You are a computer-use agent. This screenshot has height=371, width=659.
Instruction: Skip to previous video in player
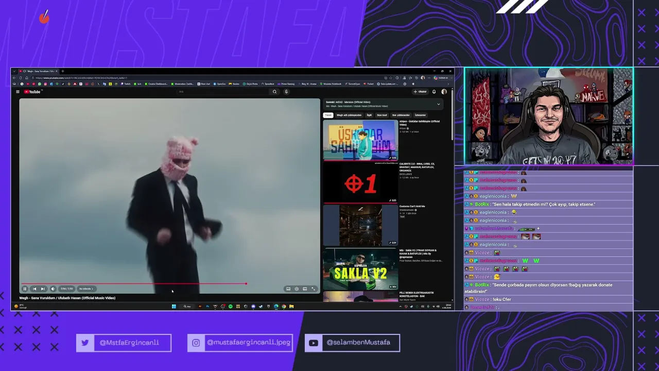pos(34,289)
